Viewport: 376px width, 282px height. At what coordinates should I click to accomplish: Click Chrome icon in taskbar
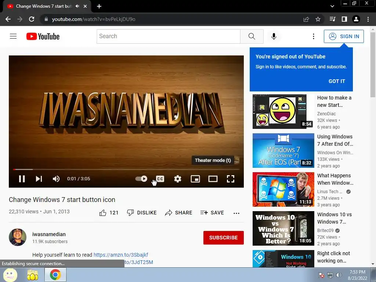55,275
